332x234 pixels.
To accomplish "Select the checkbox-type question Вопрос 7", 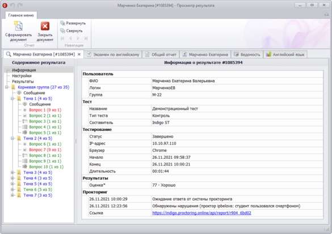I will click(45, 150).
